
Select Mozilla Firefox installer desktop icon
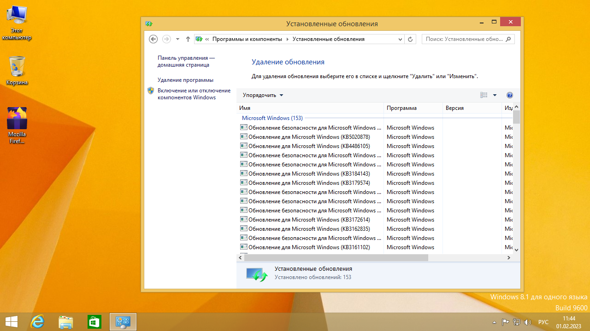tap(17, 125)
